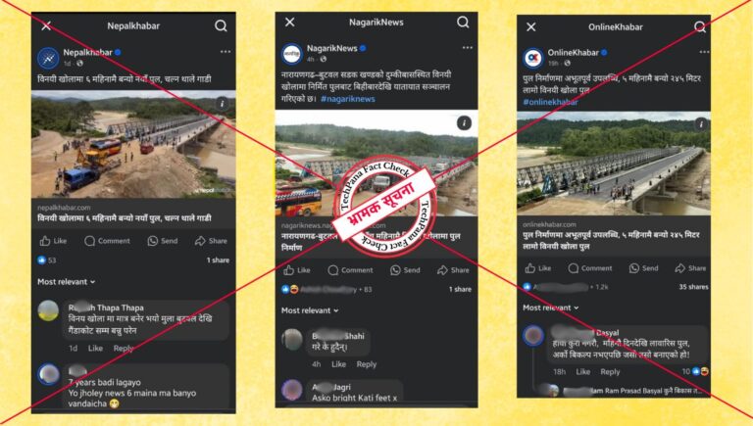Expand Most relevant dropdown under the NagarikNews post
Screen dimensions: 753x426
click(310, 310)
